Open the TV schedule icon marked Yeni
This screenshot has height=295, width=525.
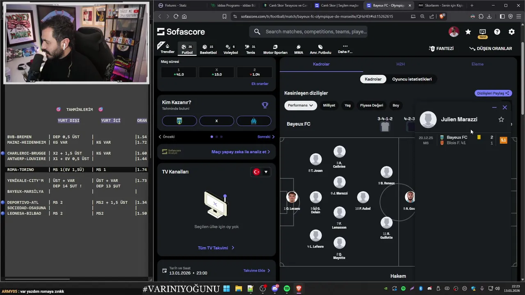(x=482, y=32)
